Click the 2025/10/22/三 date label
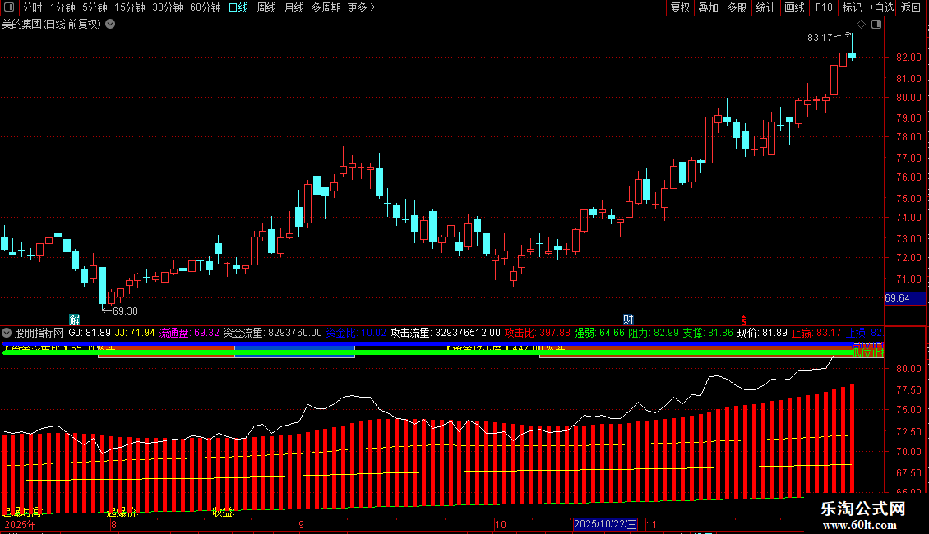This screenshot has height=534, width=929. coord(605,524)
